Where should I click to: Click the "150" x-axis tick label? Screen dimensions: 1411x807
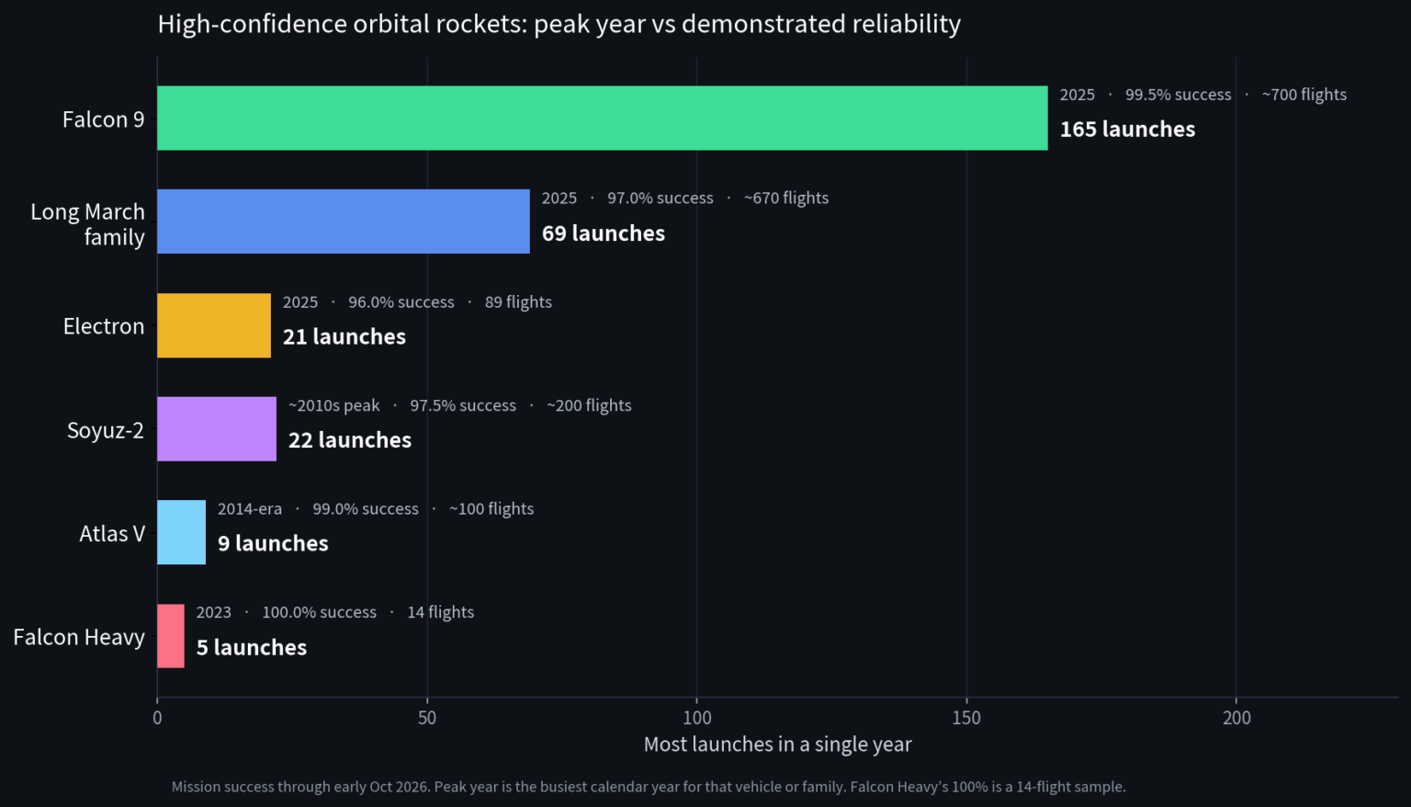tap(966, 719)
